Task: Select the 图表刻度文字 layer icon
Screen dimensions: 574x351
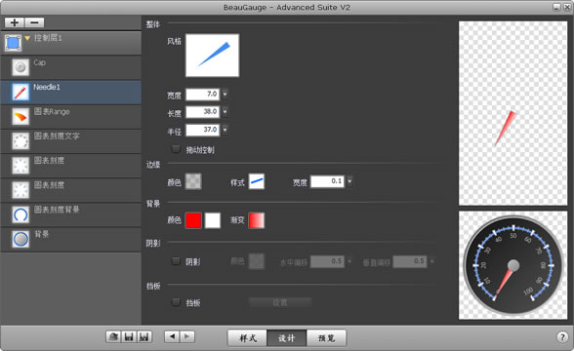Action: (x=20, y=140)
